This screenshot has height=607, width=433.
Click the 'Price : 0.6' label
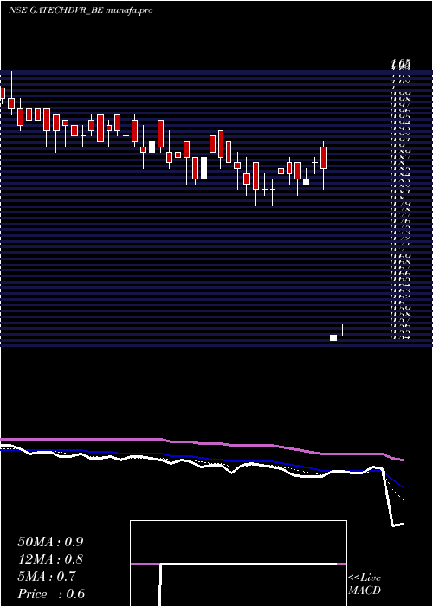tap(51, 594)
